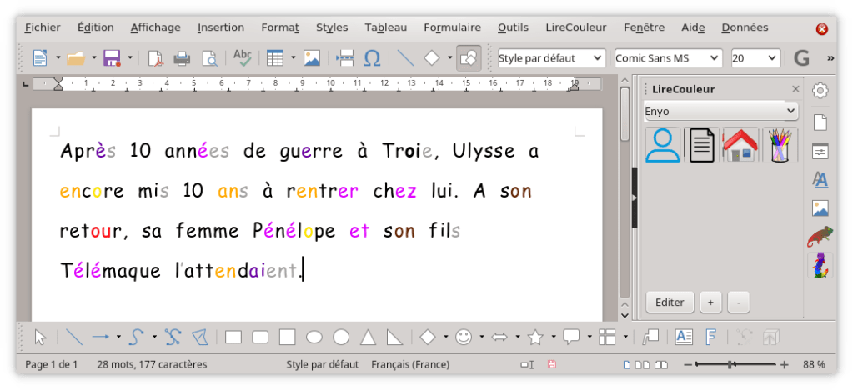Viewport: 853px width, 390px height.
Task: Open the Tableau menu
Action: [x=386, y=27]
